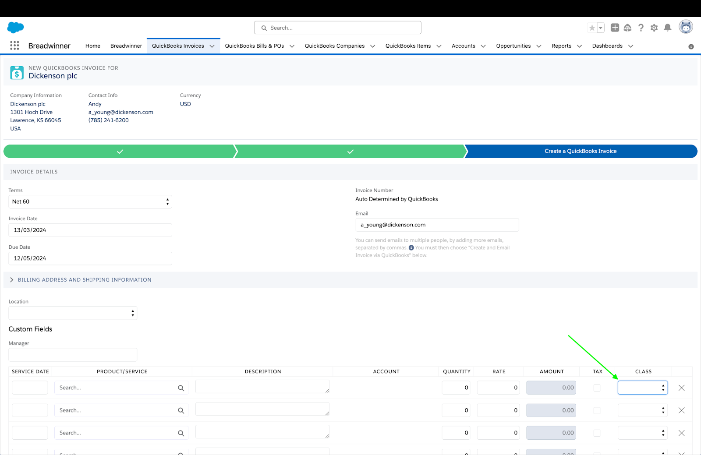The width and height of the screenshot is (701, 455).
Task: Open the Setup gear icon
Action: click(x=654, y=28)
